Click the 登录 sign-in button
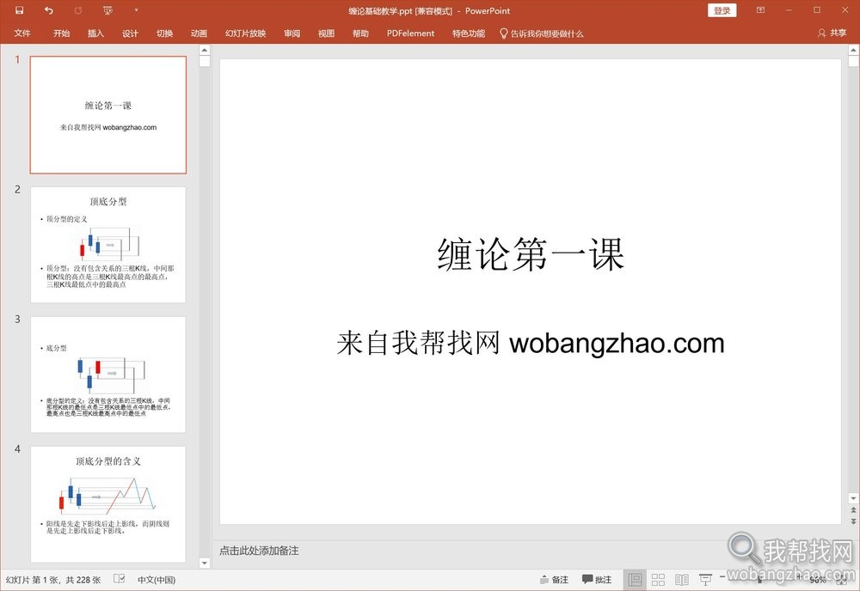This screenshot has width=860, height=591. 722,10
